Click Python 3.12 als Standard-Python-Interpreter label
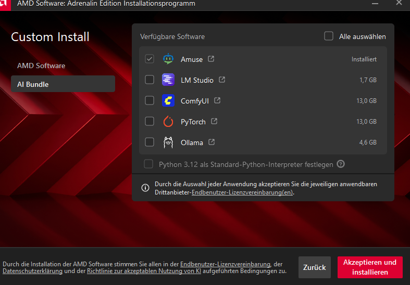Screen dimensions: 410x285 (x=246, y=164)
